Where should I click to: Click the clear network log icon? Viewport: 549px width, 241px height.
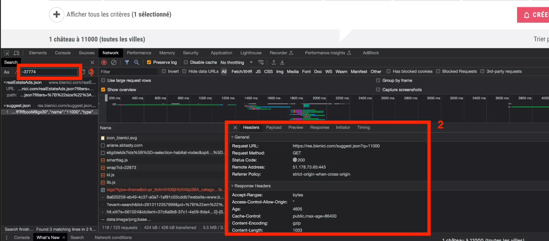[114, 62]
